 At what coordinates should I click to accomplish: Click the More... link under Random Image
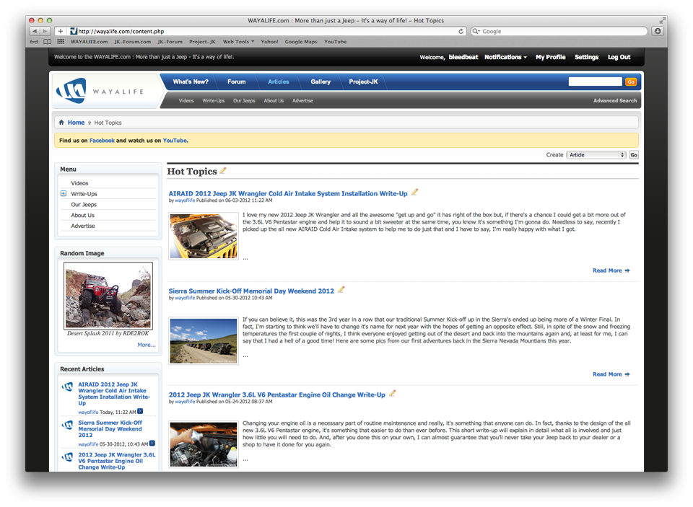(147, 345)
